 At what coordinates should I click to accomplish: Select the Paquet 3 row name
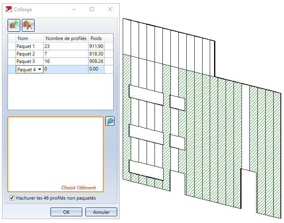pos(30,61)
